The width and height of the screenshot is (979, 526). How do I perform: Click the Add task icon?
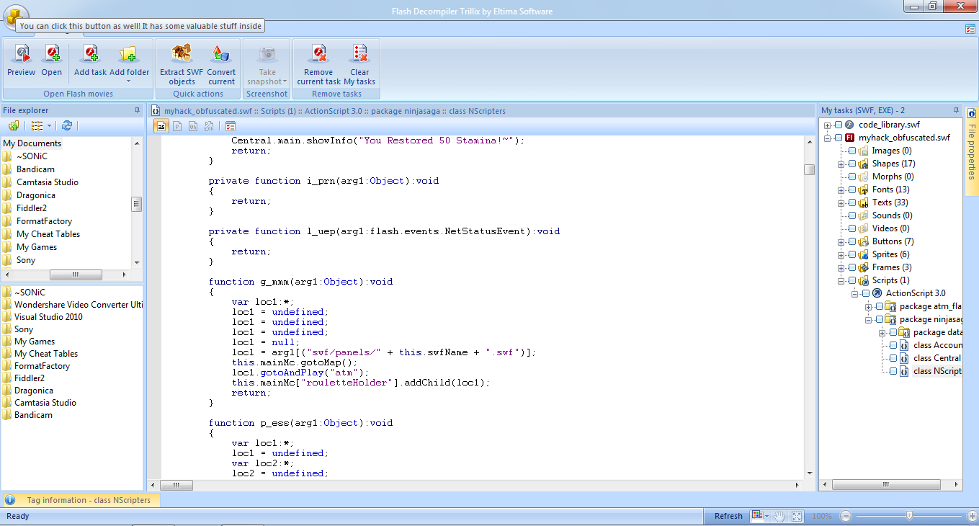click(91, 53)
